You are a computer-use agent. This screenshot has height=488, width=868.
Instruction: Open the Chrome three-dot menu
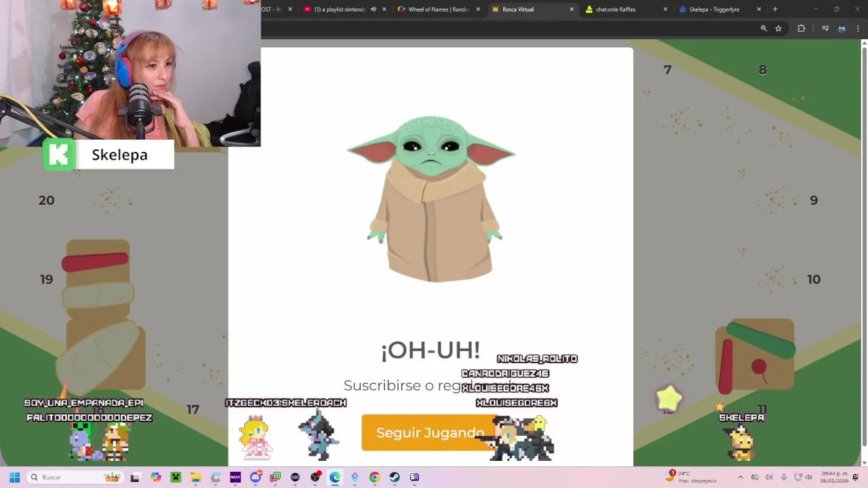858,28
